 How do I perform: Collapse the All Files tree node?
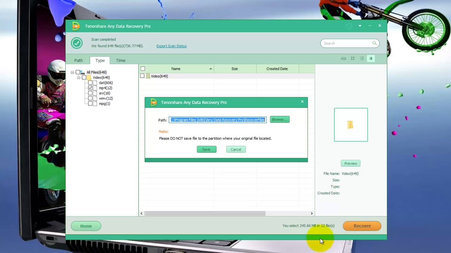[x=72, y=72]
